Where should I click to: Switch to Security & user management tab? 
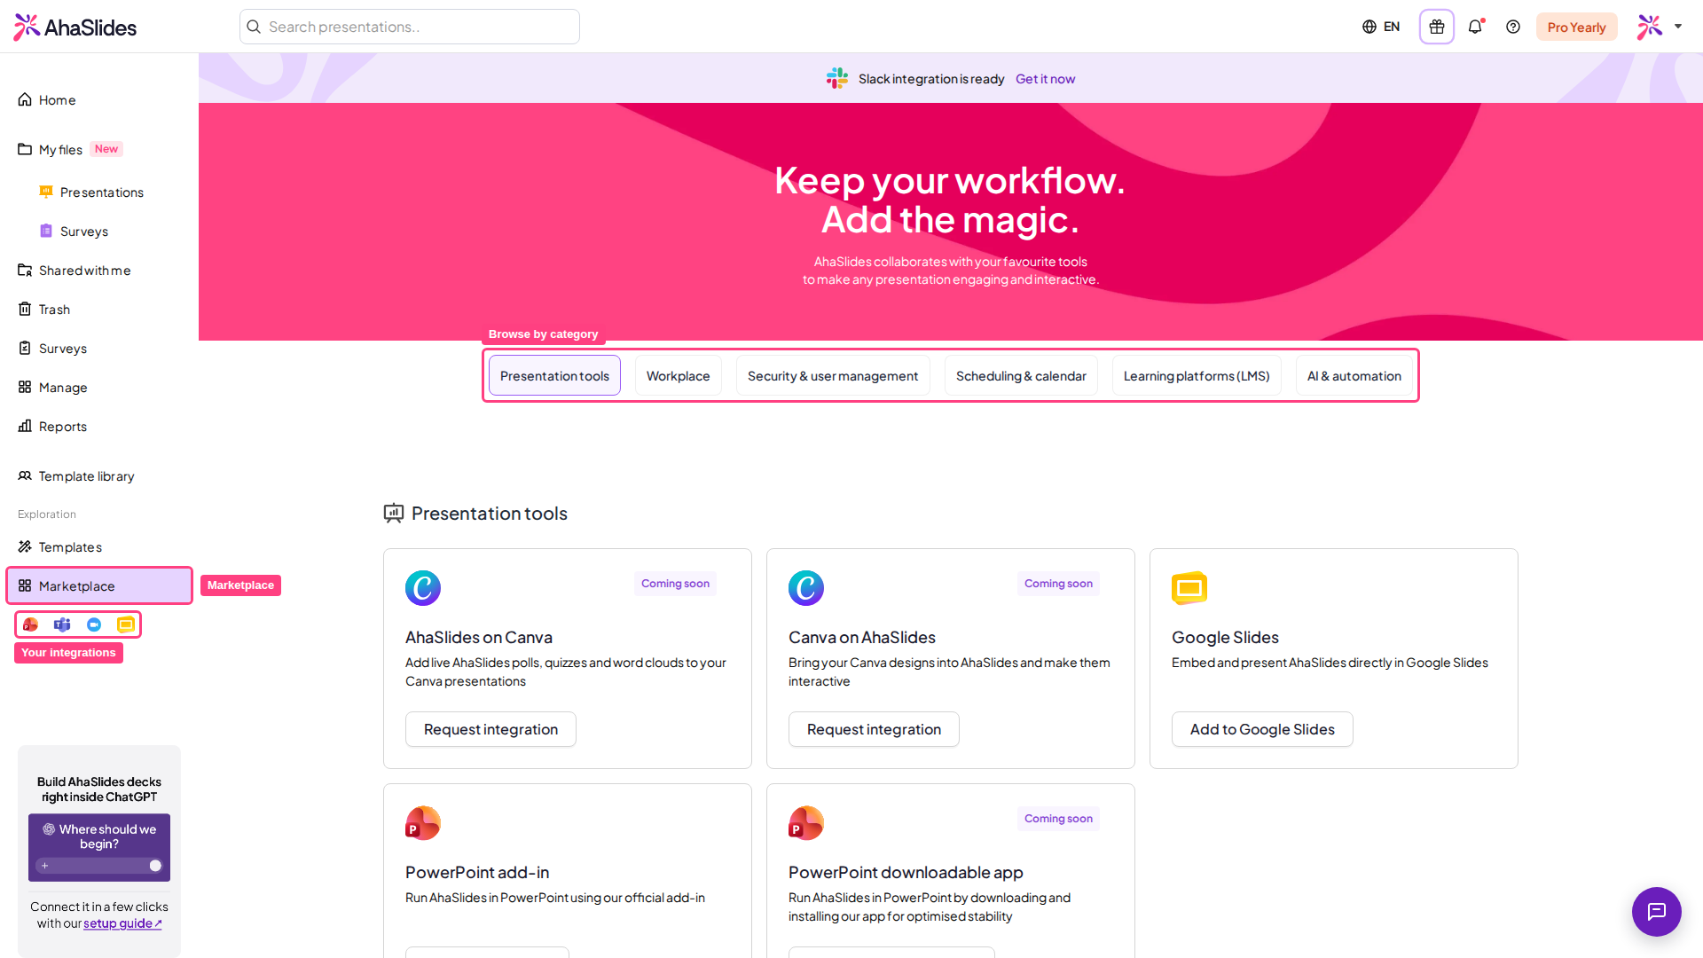(833, 376)
